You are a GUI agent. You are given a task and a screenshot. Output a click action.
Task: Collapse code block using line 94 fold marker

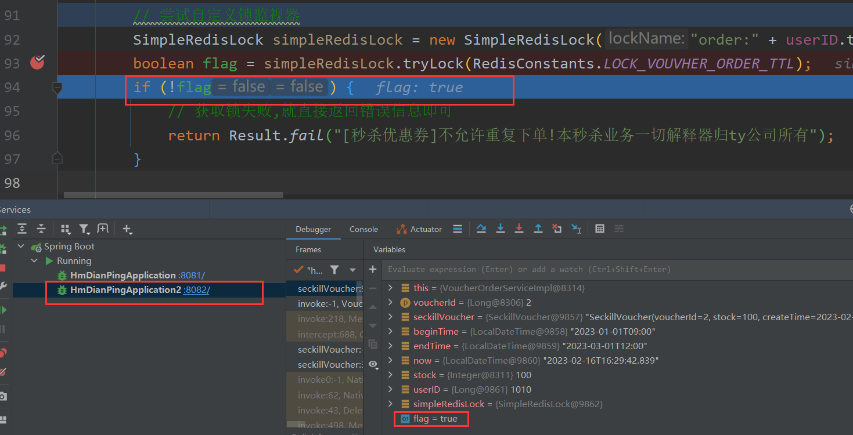coord(57,88)
